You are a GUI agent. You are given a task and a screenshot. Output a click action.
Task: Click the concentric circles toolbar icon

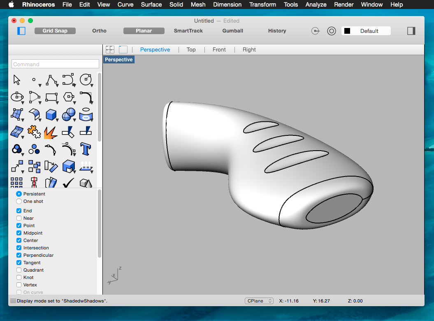coord(331,31)
